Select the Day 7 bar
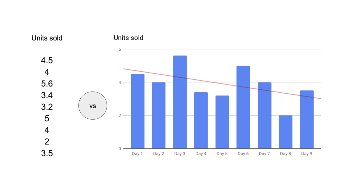 point(264,115)
